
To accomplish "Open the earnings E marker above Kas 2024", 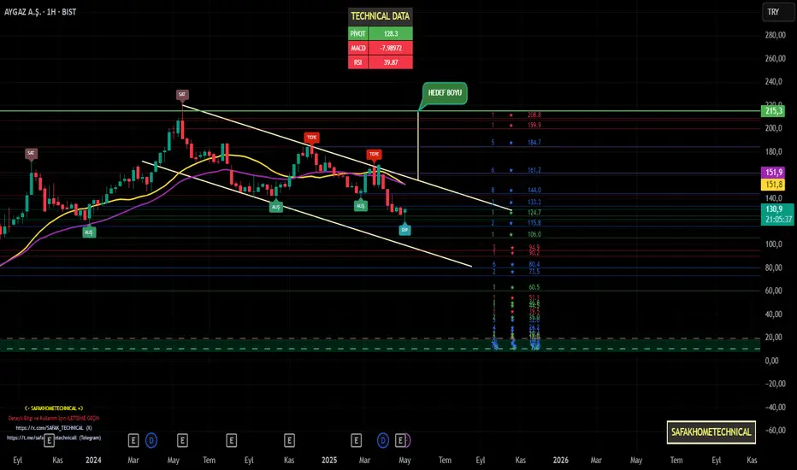I will (289, 440).
